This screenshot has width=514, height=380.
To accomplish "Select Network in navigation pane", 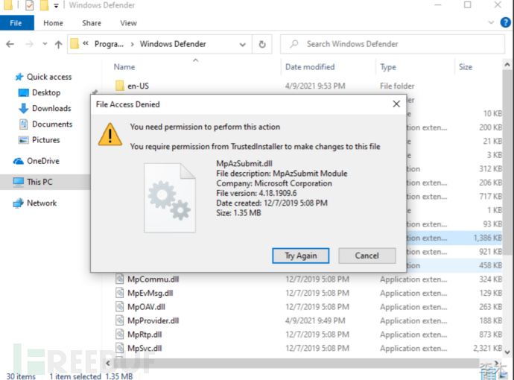I will (42, 203).
